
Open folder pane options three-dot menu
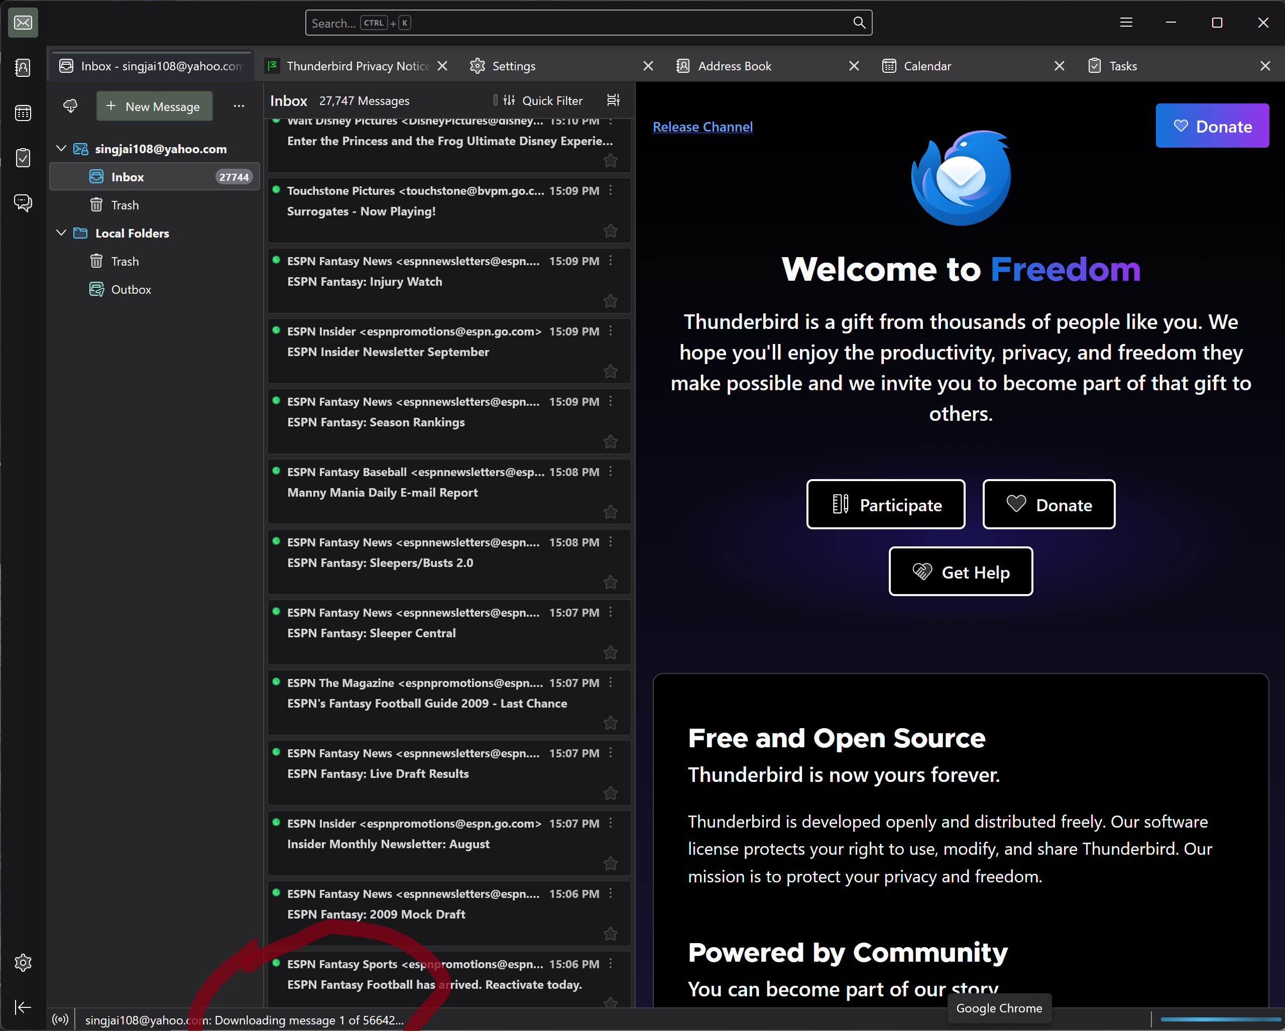tap(239, 106)
